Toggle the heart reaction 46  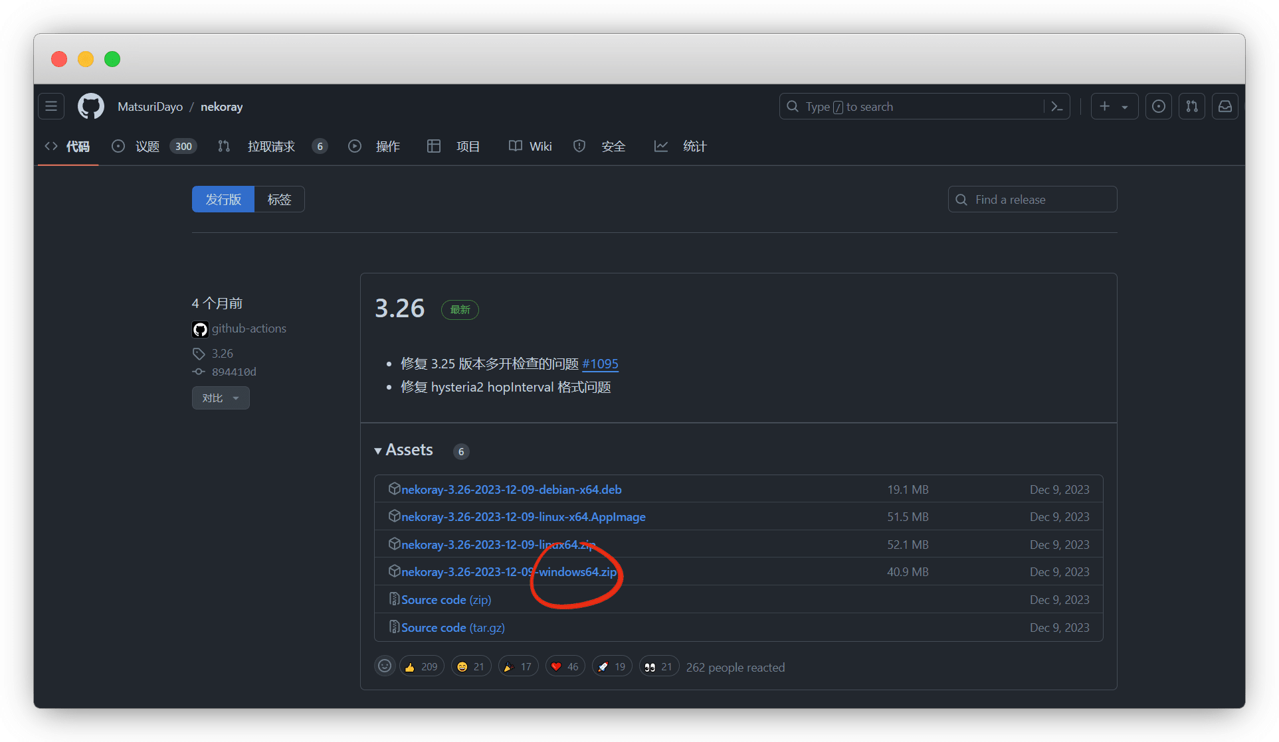tap(565, 666)
